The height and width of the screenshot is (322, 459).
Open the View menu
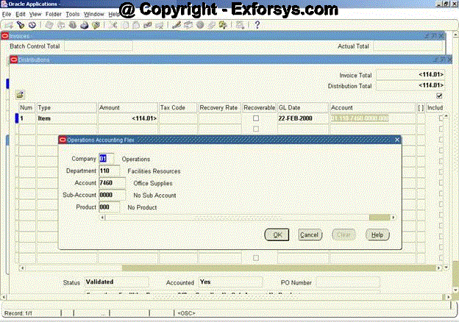click(35, 14)
